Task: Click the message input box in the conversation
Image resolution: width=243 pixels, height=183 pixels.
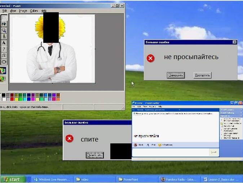Action: (x=170, y=152)
